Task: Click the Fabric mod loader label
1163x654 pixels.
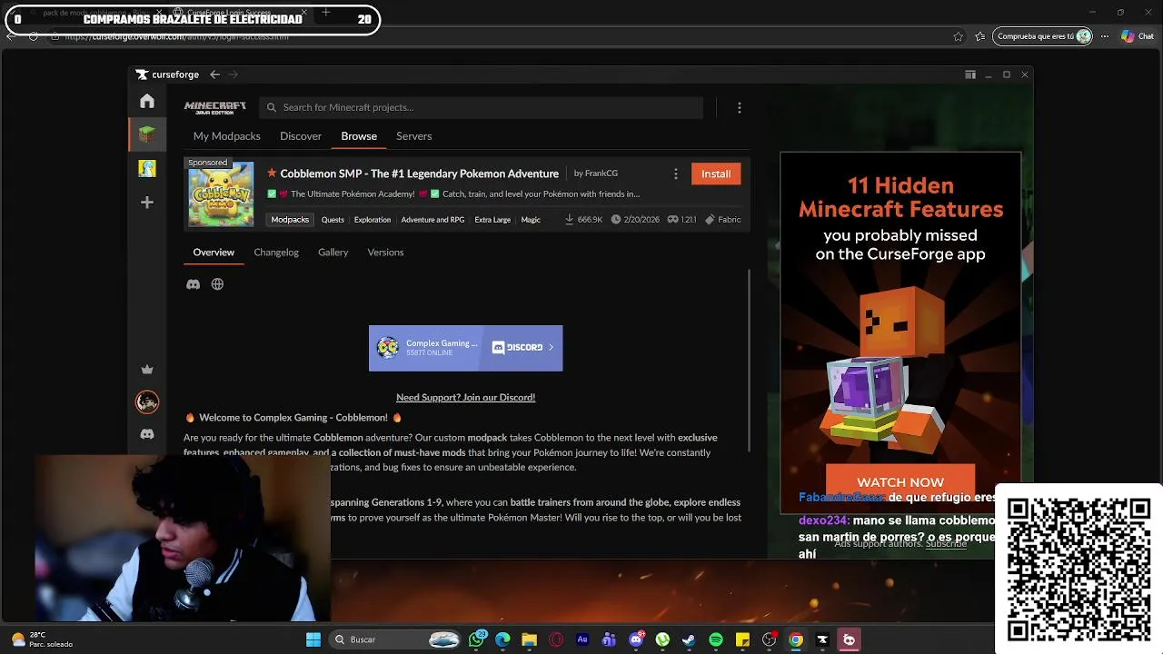Action: [x=724, y=220]
